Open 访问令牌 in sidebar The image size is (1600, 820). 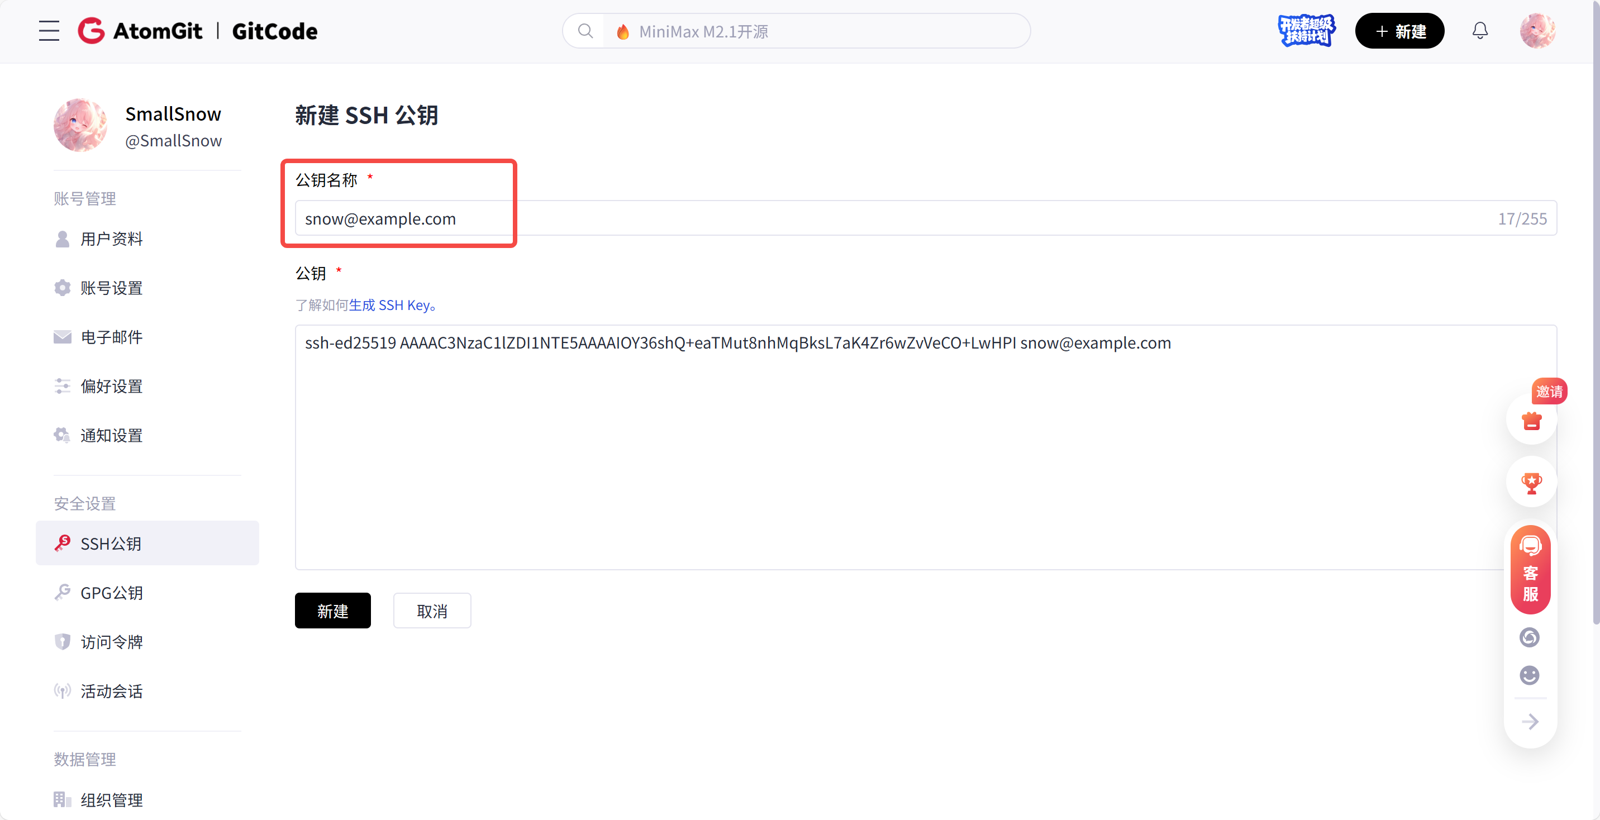pyautogui.click(x=112, y=642)
